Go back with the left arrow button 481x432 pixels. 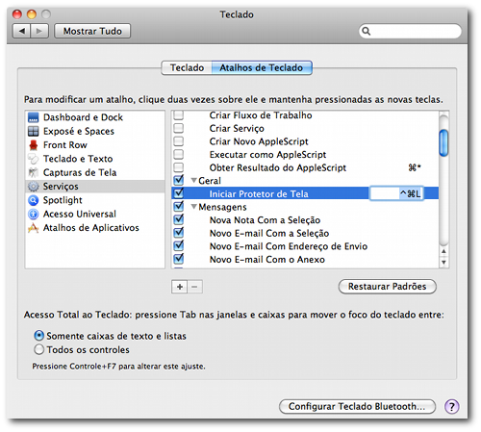tap(21, 31)
